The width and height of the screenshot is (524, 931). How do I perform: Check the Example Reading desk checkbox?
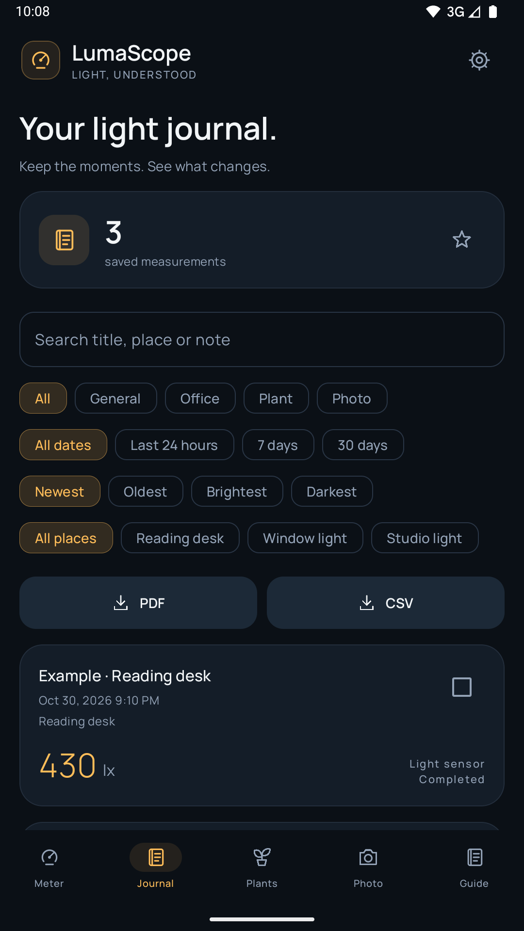coord(461,687)
